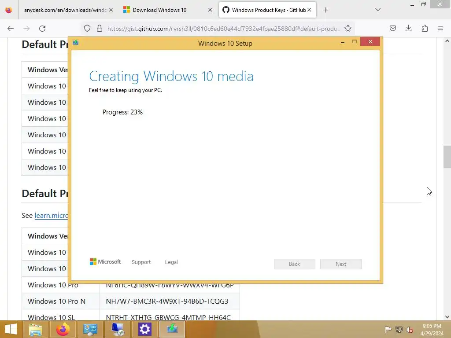Screen dimensions: 451x338
Task: Open the clock showing 9:05 PM
Action: click(432, 330)
